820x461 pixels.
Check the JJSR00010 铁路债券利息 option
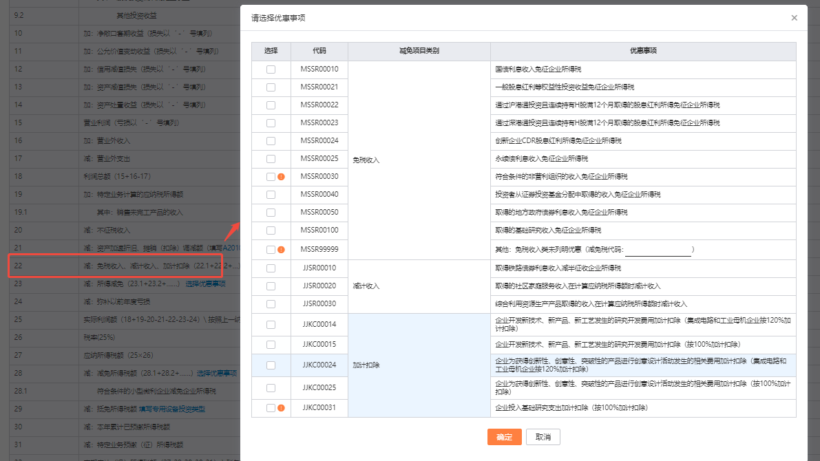[271, 268]
